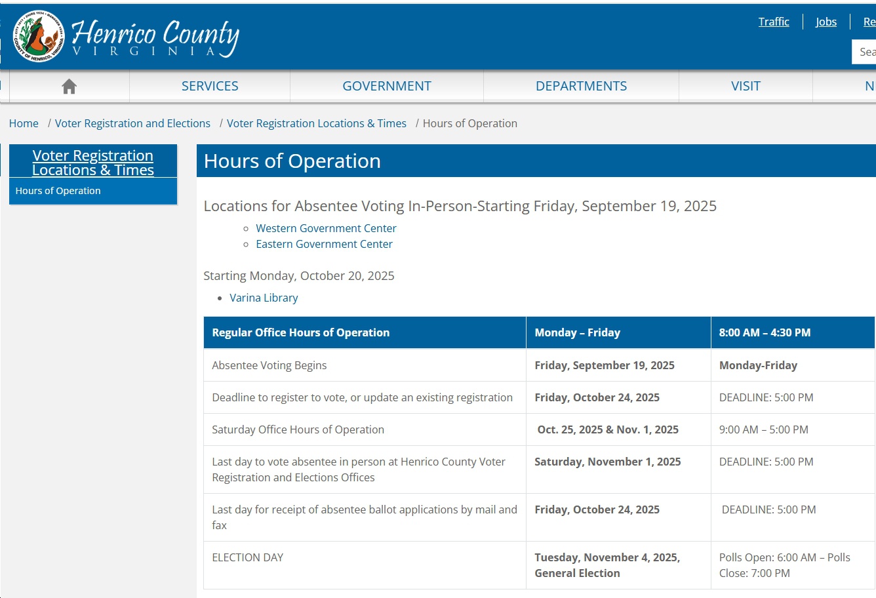Open the Visit menu
Screen dimensions: 876x598
[746, 87]
